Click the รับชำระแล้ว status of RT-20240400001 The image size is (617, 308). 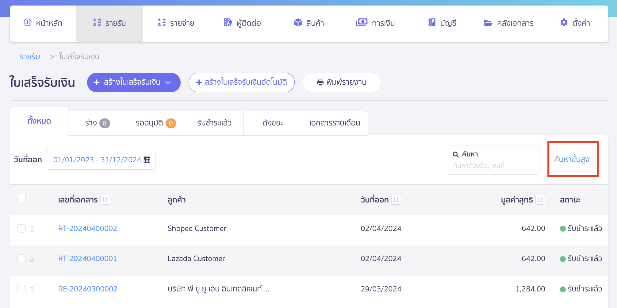click(x=581, y=259)
